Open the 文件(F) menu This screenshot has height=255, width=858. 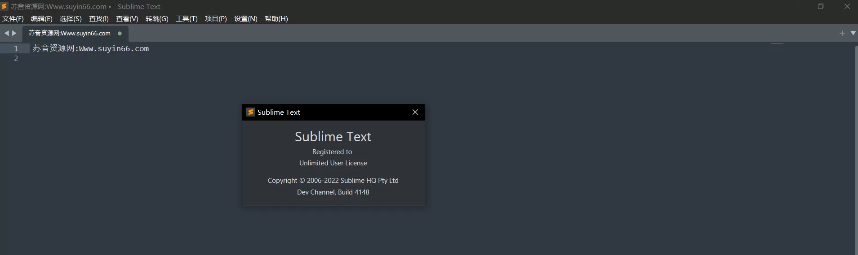(13, 19)
